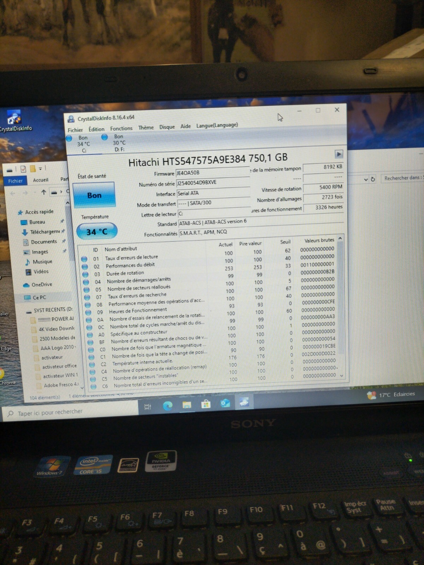Select Ce PC in navigation pane
The image size is (424, 565).
point(39,298)
